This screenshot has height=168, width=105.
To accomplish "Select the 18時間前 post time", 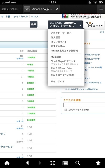I will click(31, 57).
